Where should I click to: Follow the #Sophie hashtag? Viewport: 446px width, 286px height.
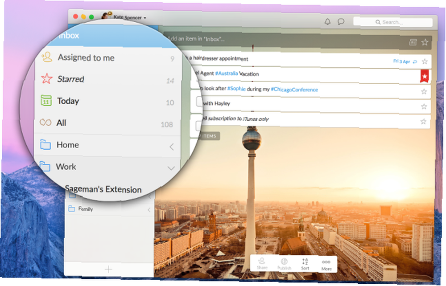(236, 88)
